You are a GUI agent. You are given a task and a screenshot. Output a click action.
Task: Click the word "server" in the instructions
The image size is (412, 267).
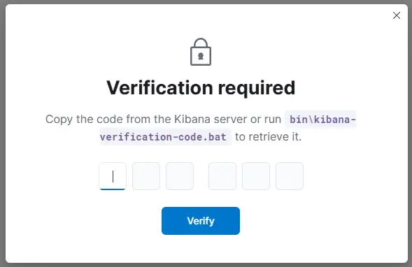tap(230, 120)
